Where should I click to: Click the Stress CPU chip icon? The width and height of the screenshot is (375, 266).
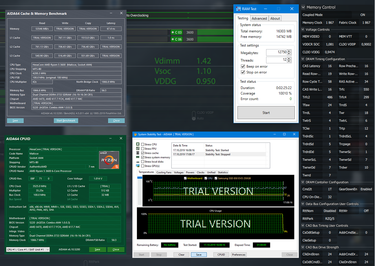coord(138,144)
